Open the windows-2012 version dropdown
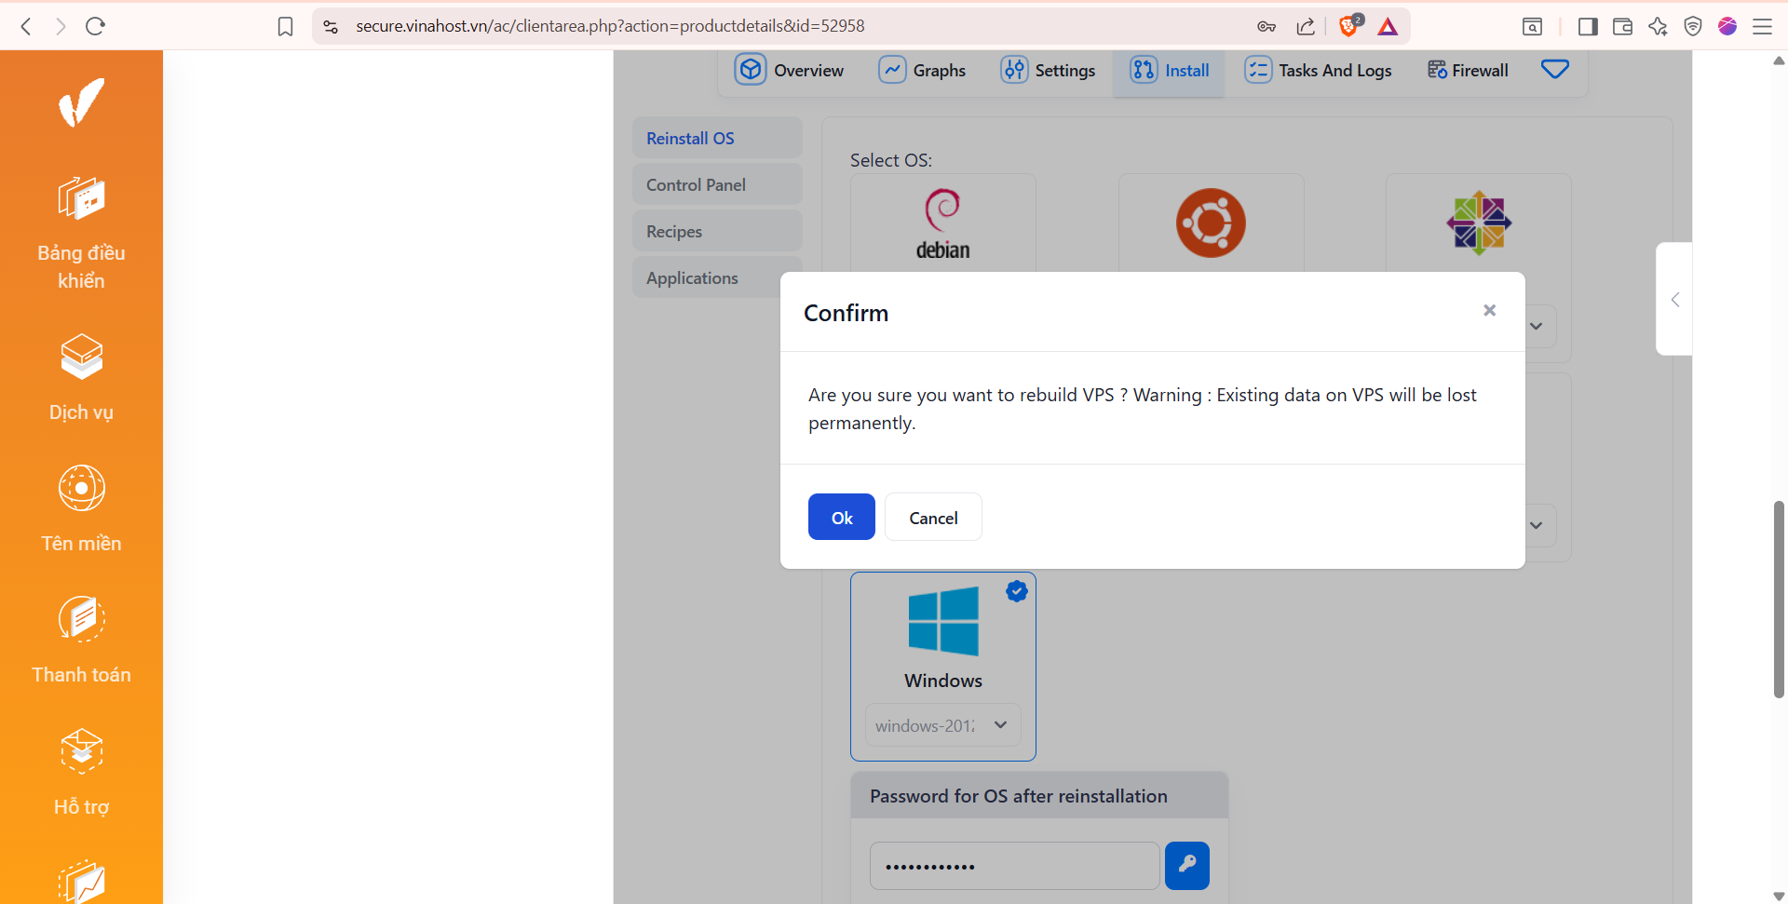Screen dimensions: 1788x904 (942, 725)
